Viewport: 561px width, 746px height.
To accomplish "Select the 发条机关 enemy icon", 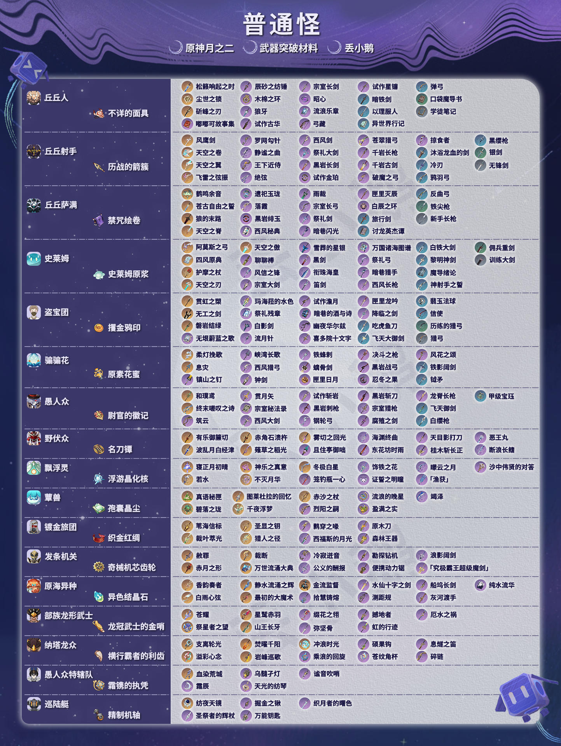I will tap(34, 556).
